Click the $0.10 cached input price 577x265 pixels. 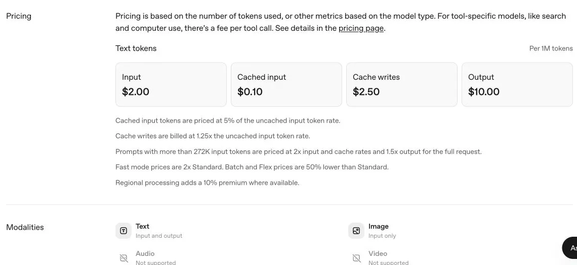[x=250, y=92]
